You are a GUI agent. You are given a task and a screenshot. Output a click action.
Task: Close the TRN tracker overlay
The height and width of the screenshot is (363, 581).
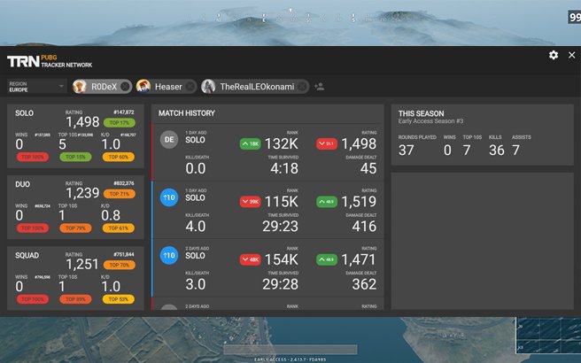coord(572,55)
